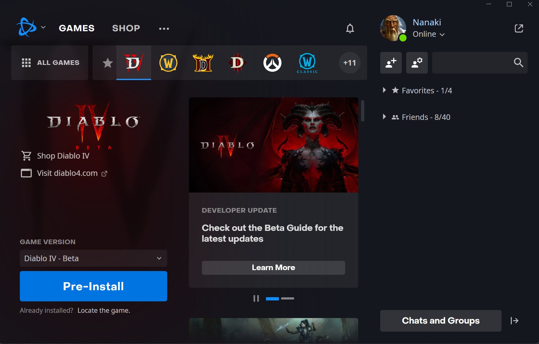Click the search magnifier icon

point(519,63)
